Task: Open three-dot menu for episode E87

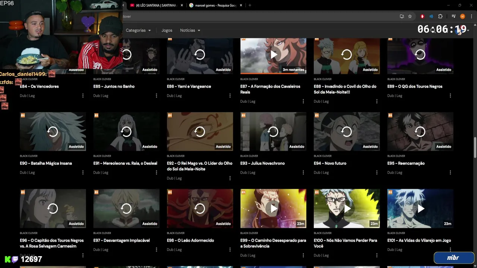Action: pyautogui.click(x=303, y=101)
